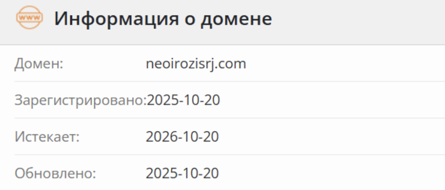Image resolution: width=445 pixels, height=190 pixels.
Task: Click the "Домен:" label
Action: click(x=39, y=64)
